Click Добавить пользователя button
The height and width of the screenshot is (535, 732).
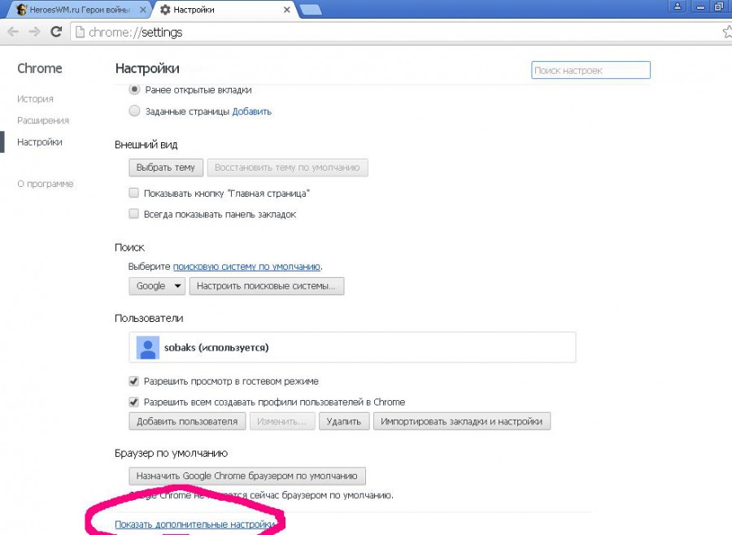pyautogui.click(x=187, y=421)
